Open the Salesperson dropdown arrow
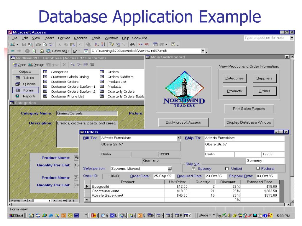This screenshot has height=226, width=302. point(170,169)
